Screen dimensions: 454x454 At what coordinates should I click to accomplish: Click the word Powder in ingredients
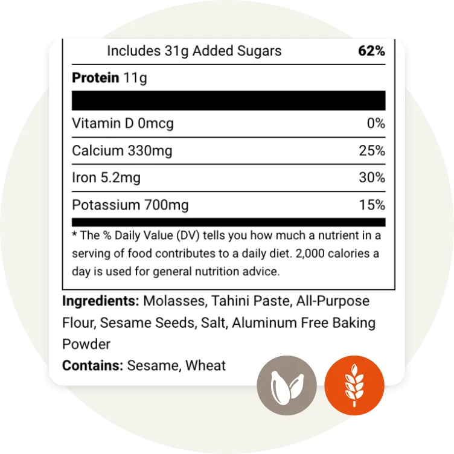86,344
